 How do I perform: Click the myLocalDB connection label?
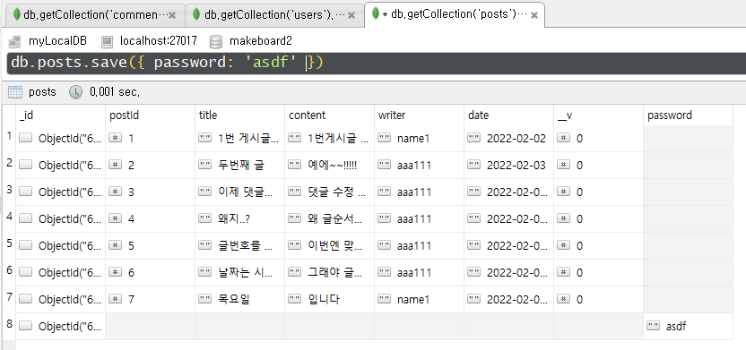57,41
